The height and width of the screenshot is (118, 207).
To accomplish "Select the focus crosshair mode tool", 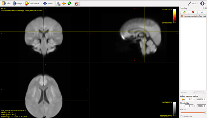I will [x=58, y=4].
